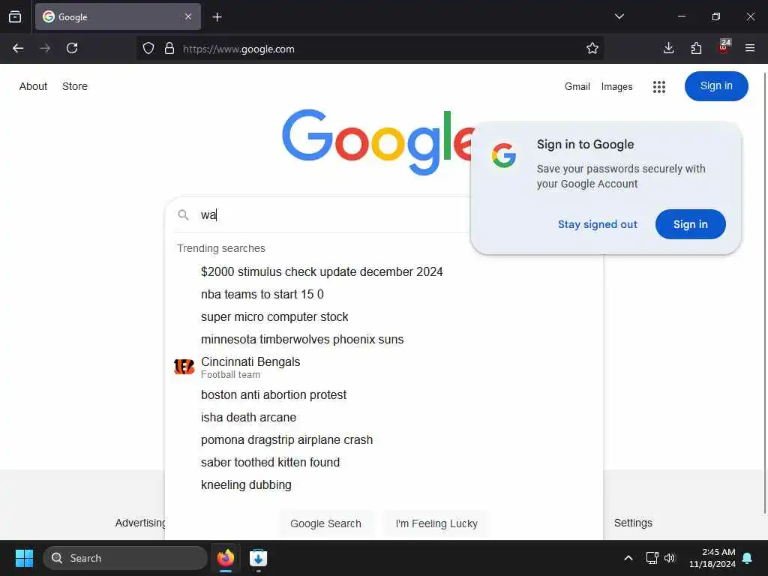
Task: Click the taskbar Search box
Action: pyautogui.click(x=125, y=558)
